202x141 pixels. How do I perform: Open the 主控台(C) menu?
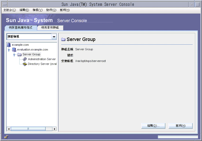pos(10,10)
